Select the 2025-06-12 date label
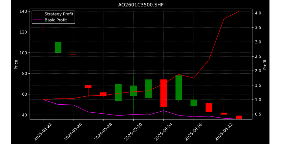This screenshot has height=144, width=281. (223, 132)
